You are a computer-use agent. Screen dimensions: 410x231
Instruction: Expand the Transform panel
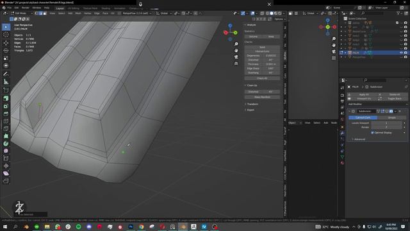pyautogui.click(x=252, y=104)
